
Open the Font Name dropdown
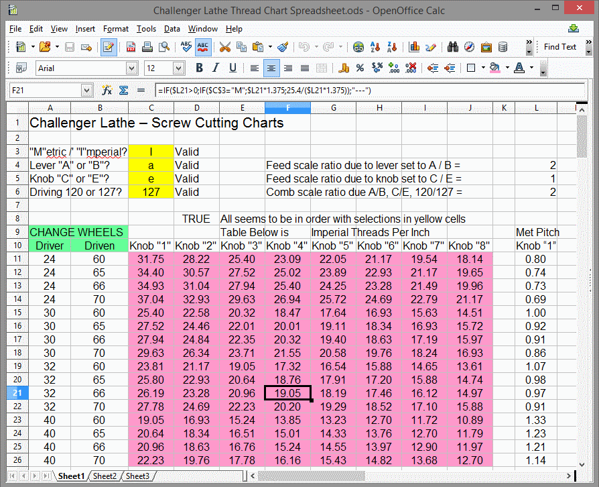(132, 68)
